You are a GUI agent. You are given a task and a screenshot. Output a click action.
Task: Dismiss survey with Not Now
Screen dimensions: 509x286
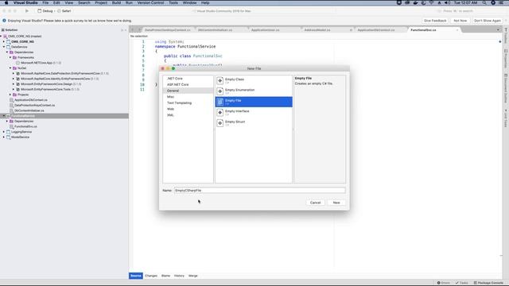[460, 21]
